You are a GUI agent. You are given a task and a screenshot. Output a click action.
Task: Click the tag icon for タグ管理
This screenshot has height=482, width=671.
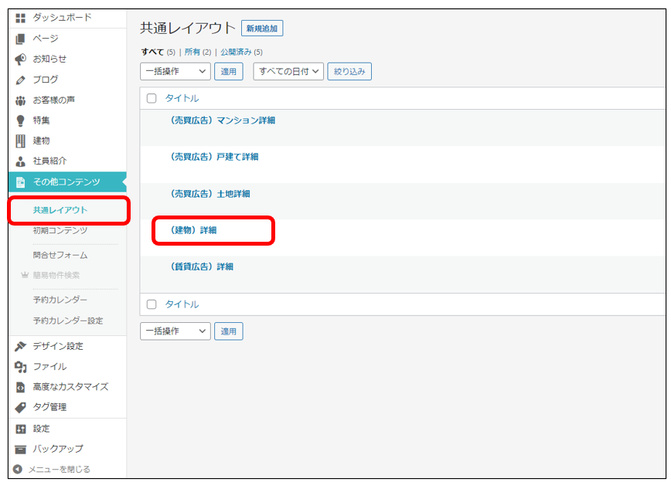(x=21, y=407)
